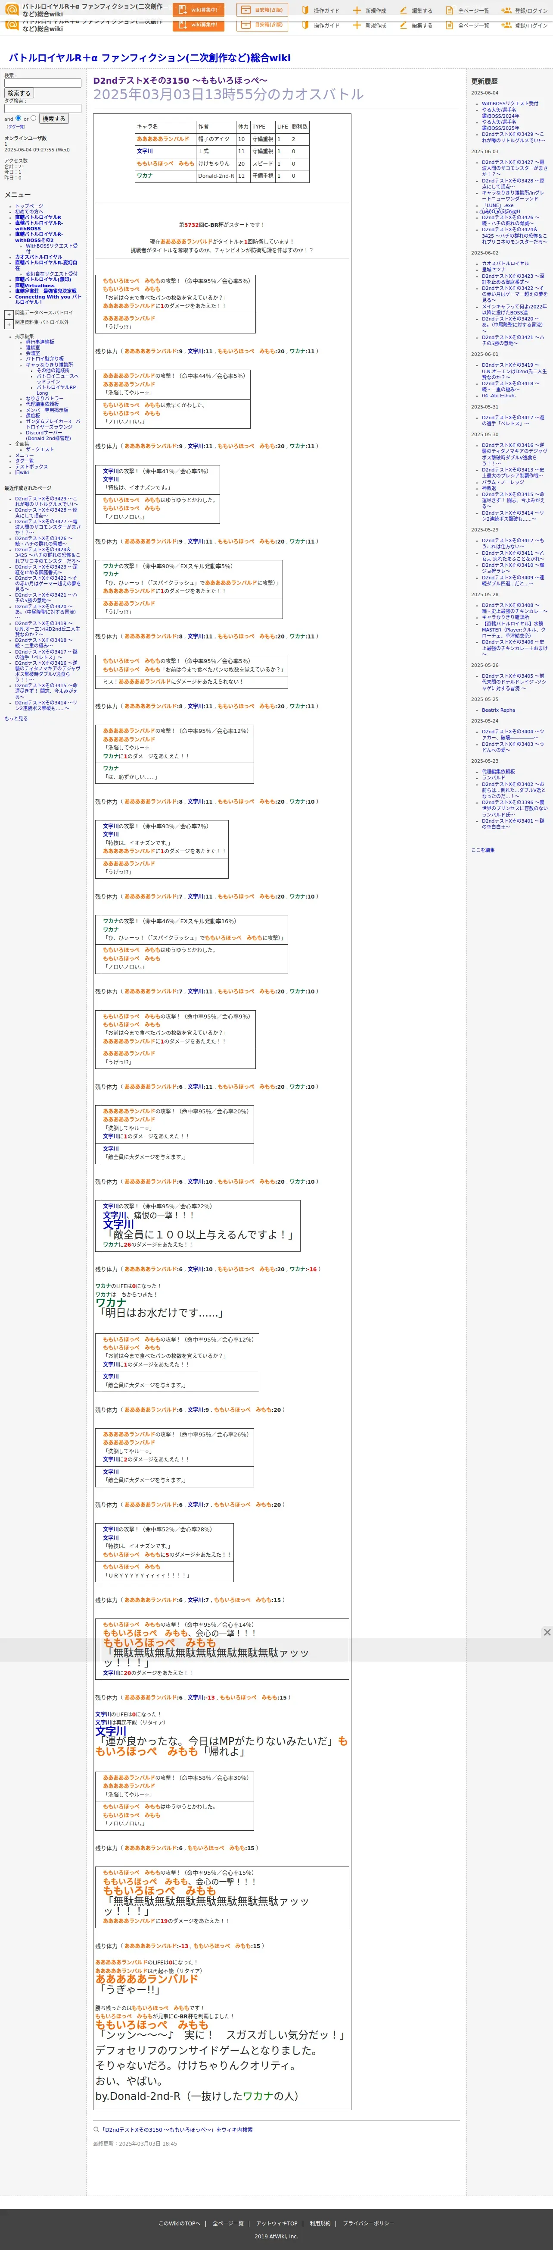Open the なりきりバトラー link

coord(44,398)
